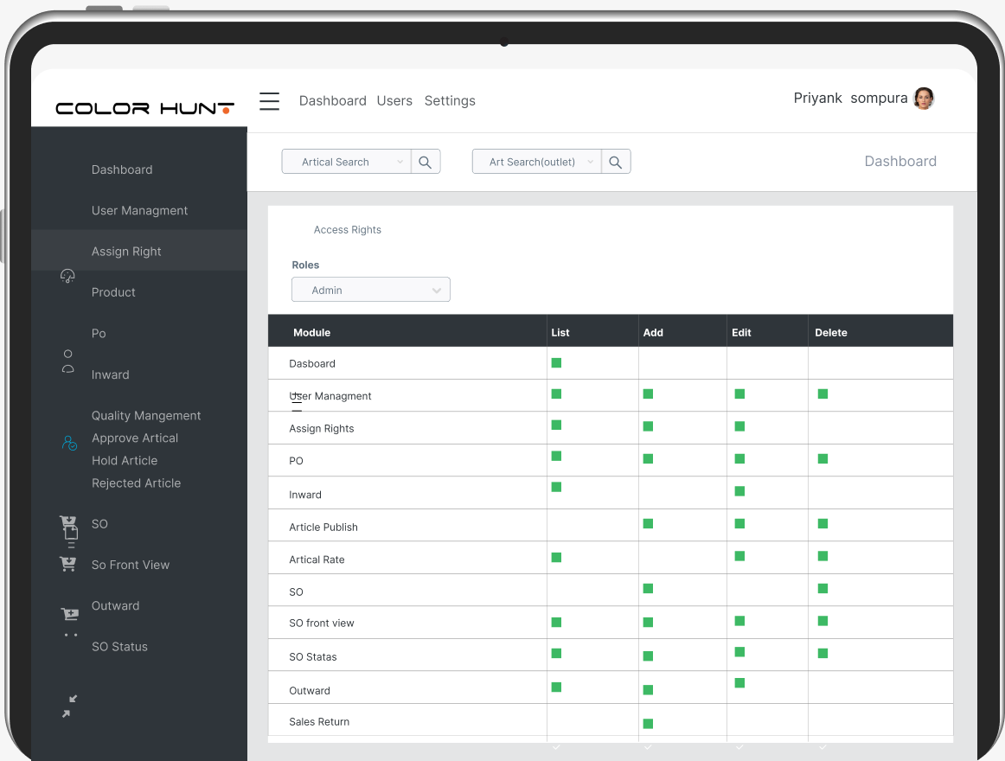The width and height of the screenshot is (1005, 761).
Task: Open Settings in the top navigation
Action: (450, 100)
